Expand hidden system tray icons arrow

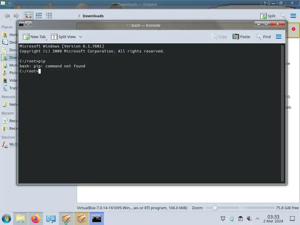coord(258,219)
